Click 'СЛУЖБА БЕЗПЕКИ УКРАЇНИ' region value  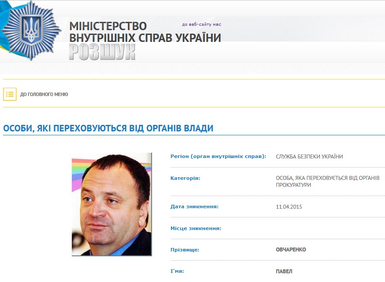309,156
